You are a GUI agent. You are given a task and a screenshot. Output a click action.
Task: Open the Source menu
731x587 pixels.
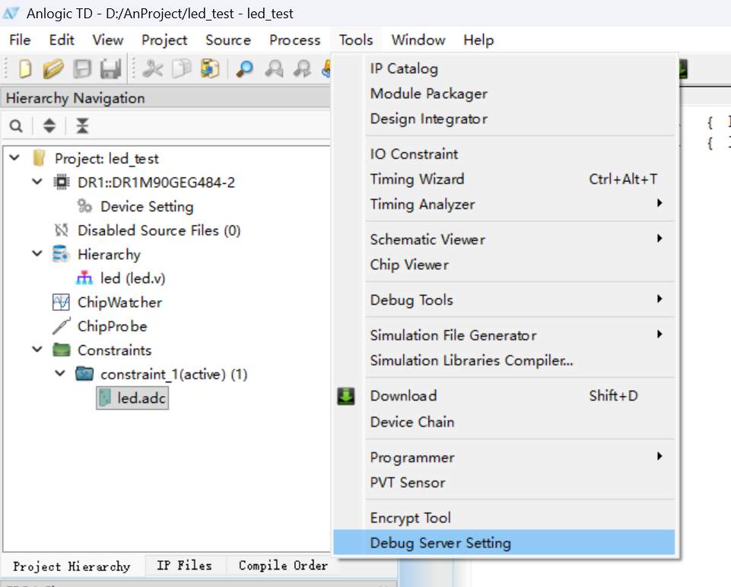[228, 40]
